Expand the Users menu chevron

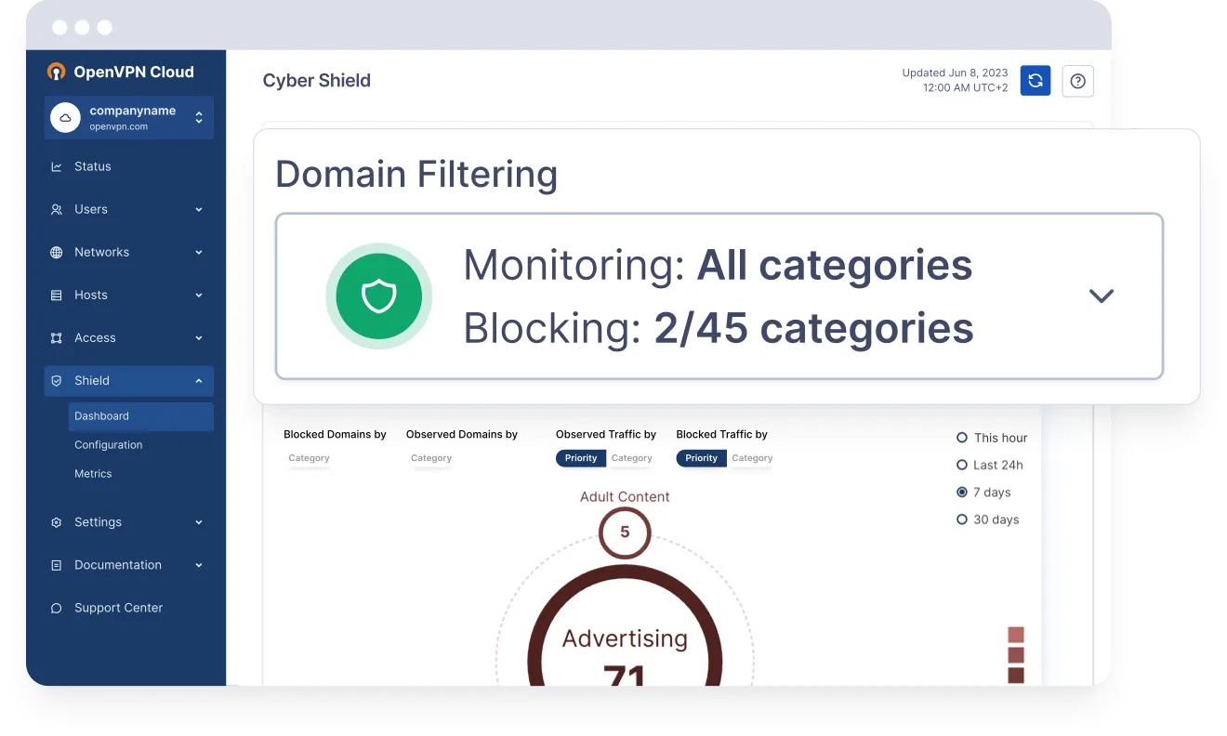pos(199,210)
